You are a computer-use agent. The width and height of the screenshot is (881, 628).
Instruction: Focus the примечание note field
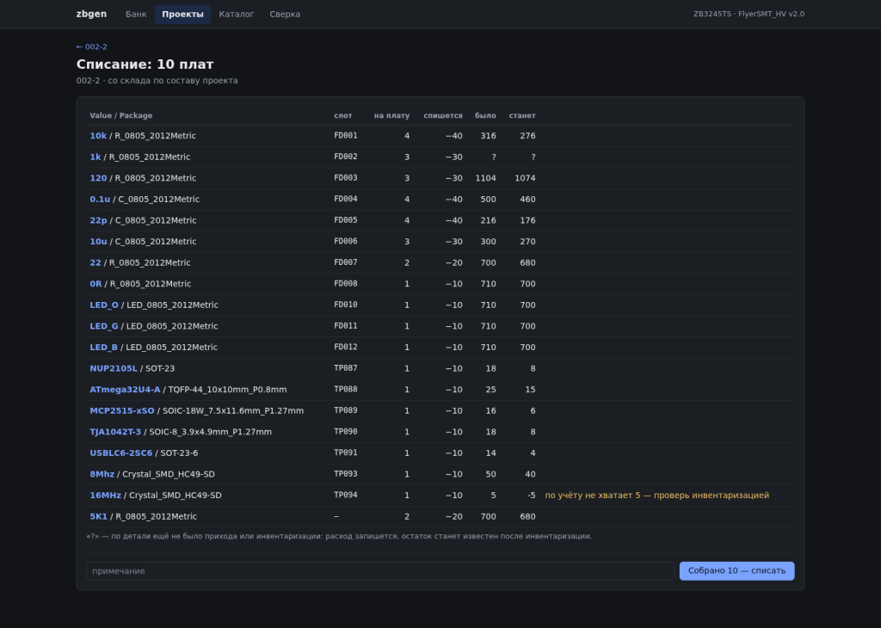coord(380,570)
